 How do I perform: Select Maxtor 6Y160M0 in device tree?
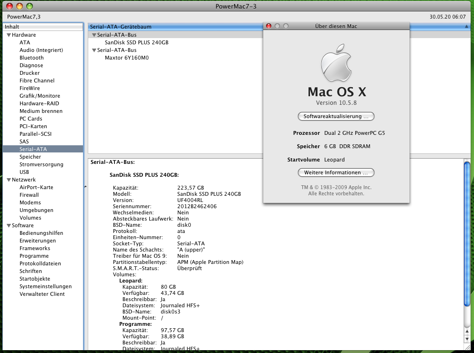pos(127,58)
